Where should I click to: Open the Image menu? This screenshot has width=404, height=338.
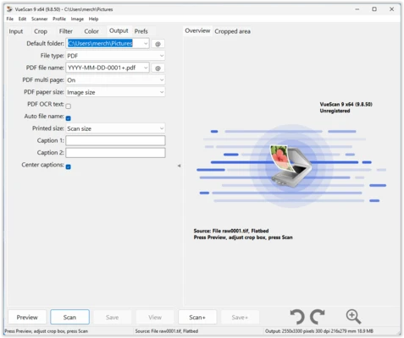click(x=77, y=19)
